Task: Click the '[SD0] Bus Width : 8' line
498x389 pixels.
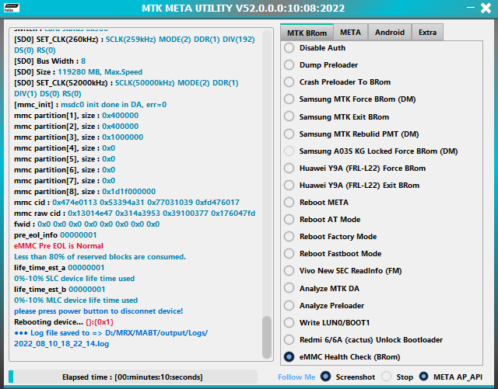Action: (x=50, y=61)
